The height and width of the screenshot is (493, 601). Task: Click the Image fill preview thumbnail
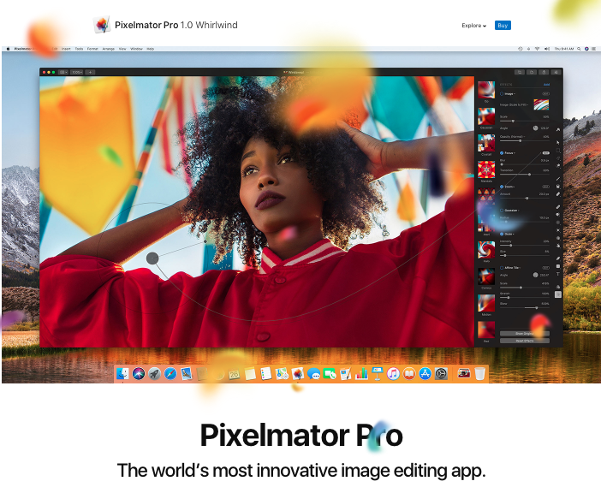pyautogui.click(x=541, y=104)
